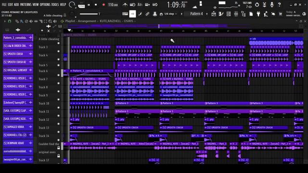
Task: Open the project info page icon
Action: click(x=251, y=14)
